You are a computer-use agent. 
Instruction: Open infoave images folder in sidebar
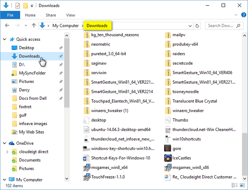33,124
